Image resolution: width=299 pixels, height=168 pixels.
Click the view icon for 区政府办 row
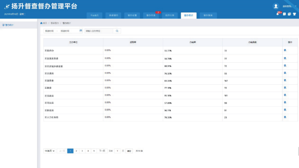click(x=285, y=50)
